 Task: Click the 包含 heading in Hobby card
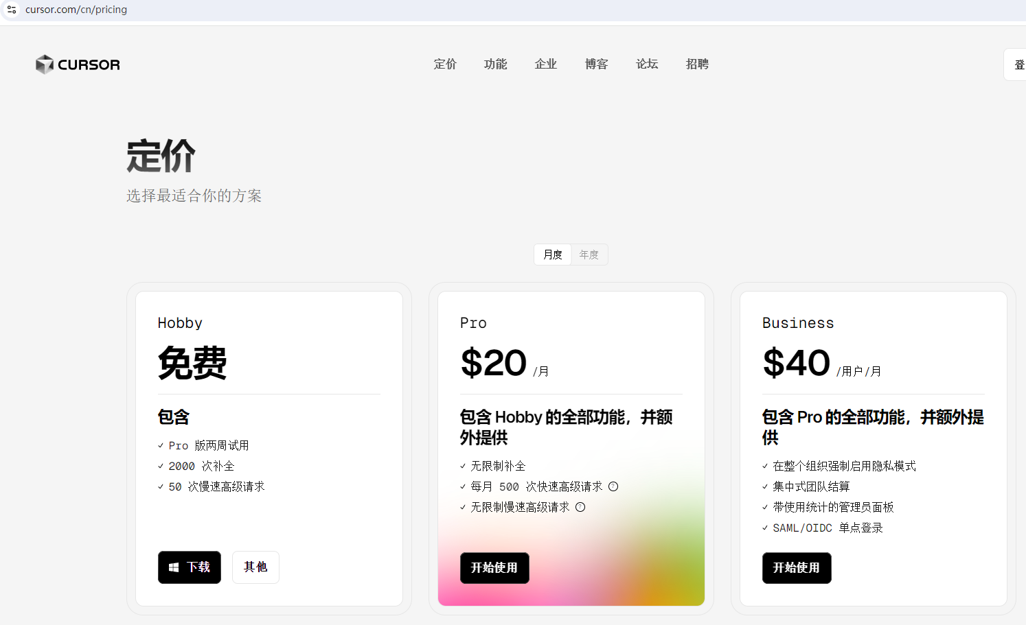pos(173,417)
